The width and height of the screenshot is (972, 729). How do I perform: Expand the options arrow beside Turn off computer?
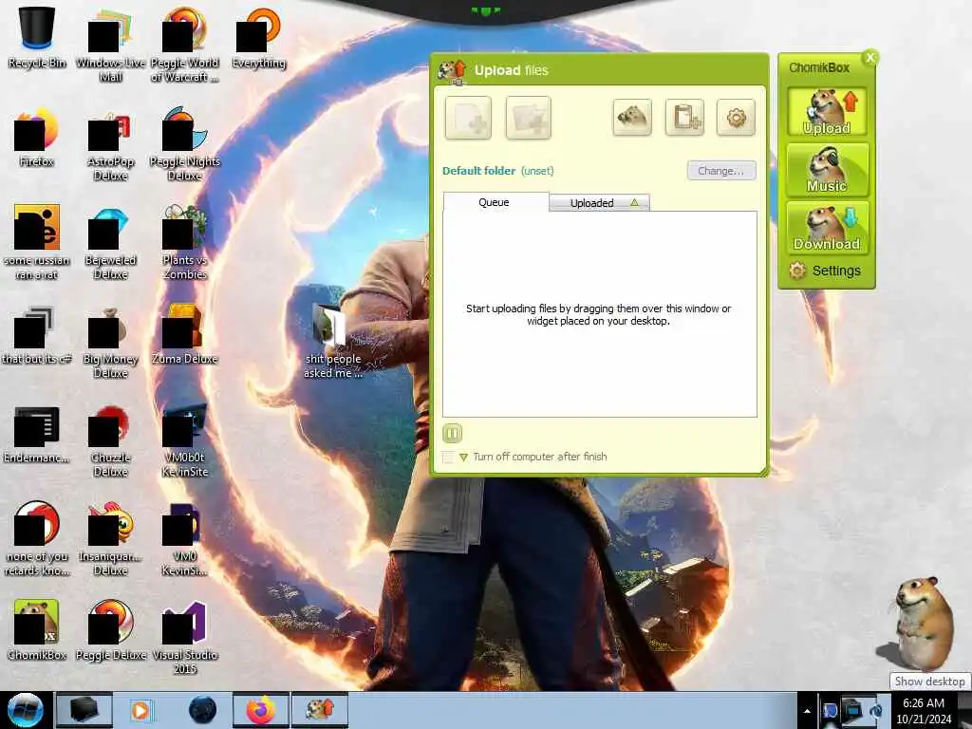click(463, 458)
